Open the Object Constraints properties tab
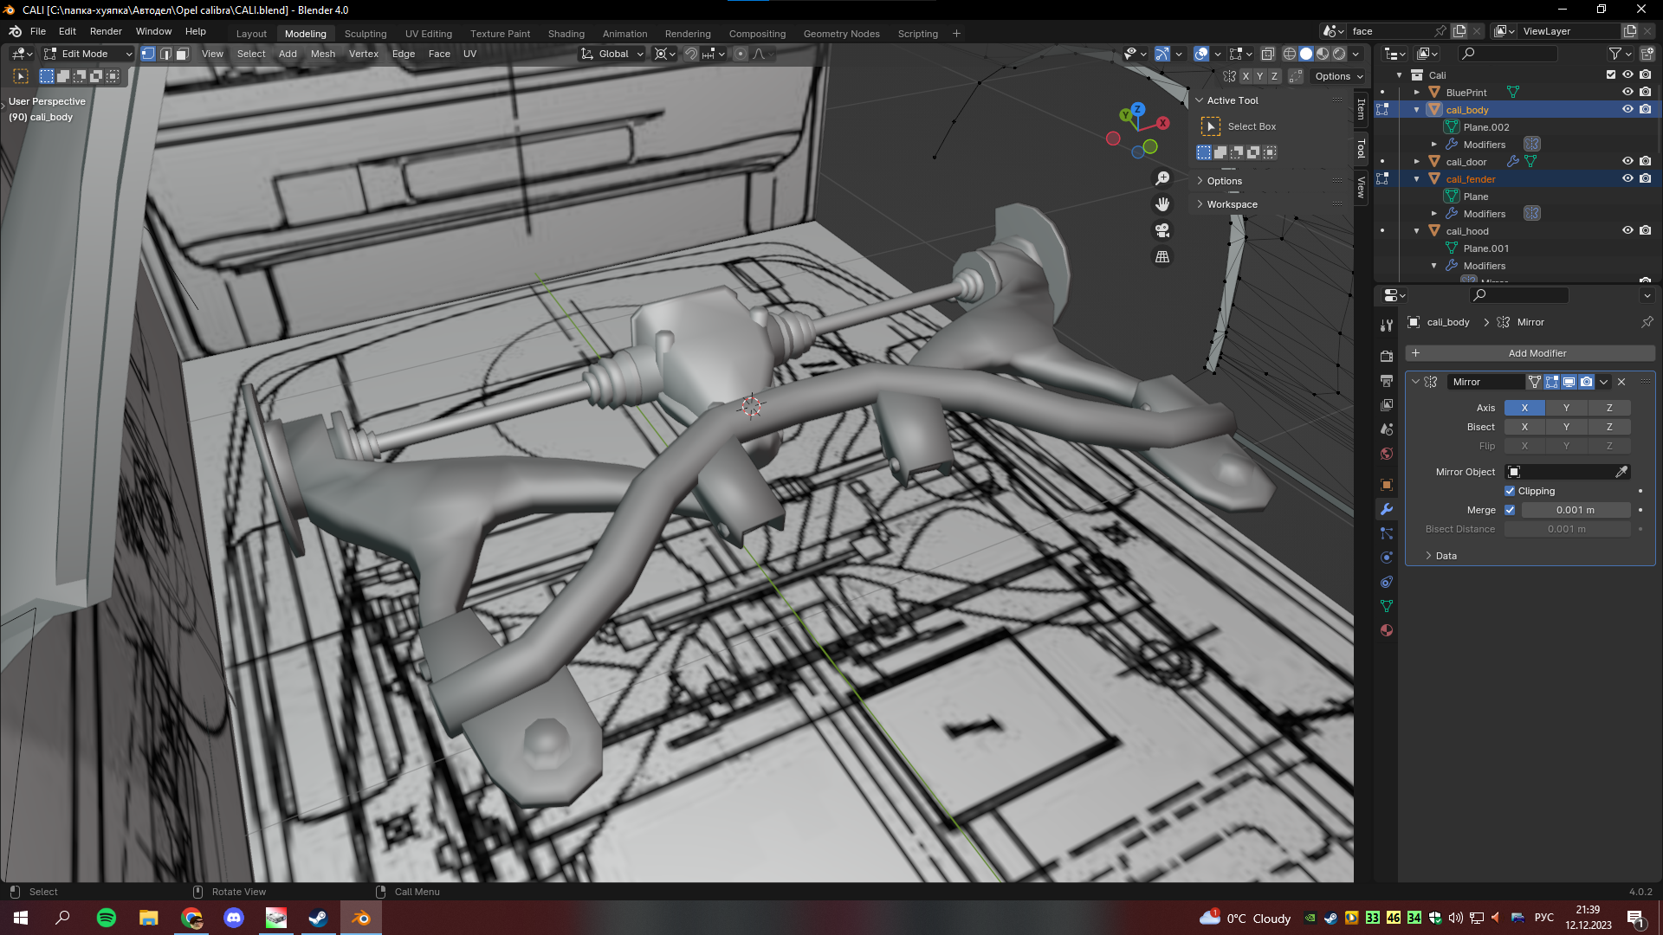The width and height of the screenshot is (1663, 935). pyautogui.click(x=1387, y=582)
